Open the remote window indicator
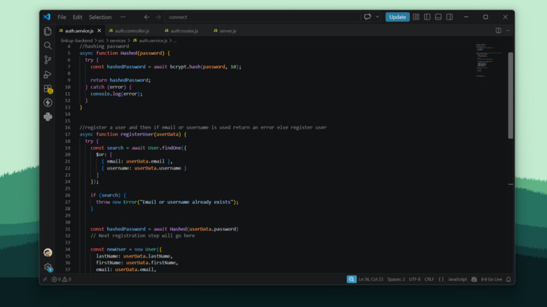Screen dimensions: 547x307 coord(45,279)
